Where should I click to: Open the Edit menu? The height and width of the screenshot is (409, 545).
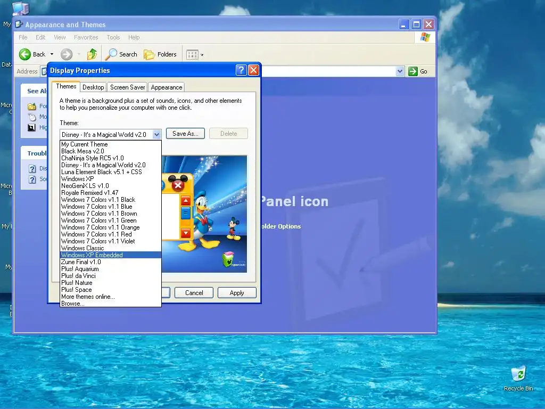[40, 37]
